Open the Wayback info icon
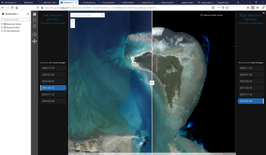The image size is (266, 155). click(35, 15)
